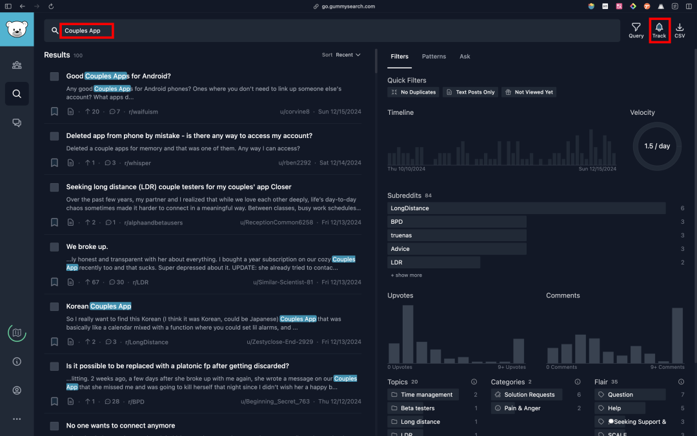Filter by LongDistance subreddit bar
This screenshot has width=697, height=436.
pos(527,208)
